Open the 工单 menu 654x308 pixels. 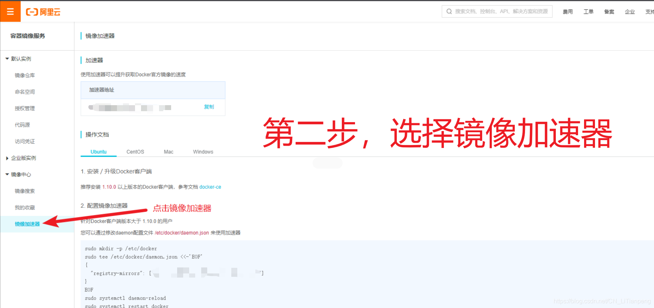(588, 12)
